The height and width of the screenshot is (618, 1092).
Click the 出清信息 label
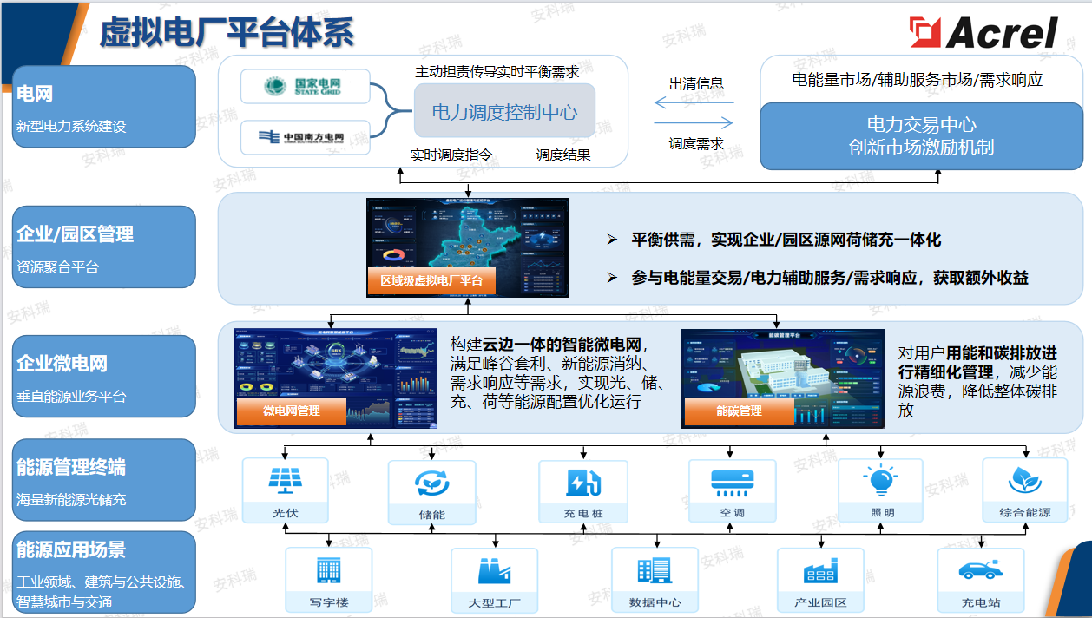[696, 84]
